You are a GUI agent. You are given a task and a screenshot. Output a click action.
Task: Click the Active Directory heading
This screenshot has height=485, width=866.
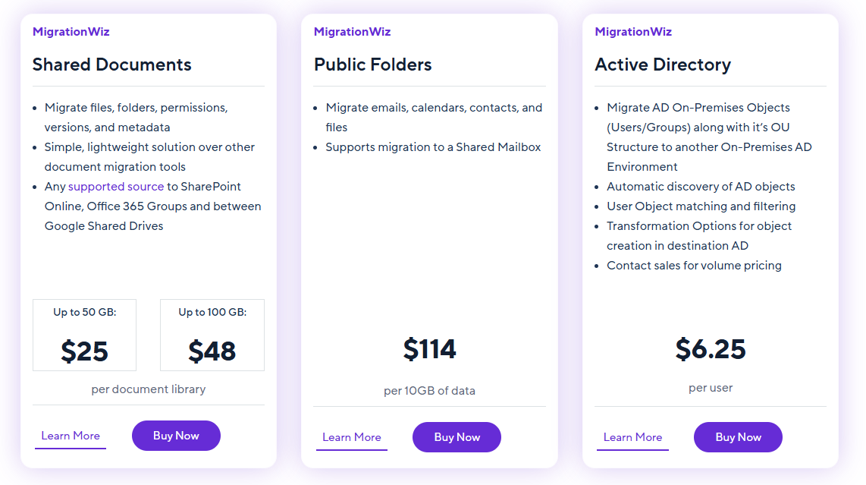pos(662,65)
